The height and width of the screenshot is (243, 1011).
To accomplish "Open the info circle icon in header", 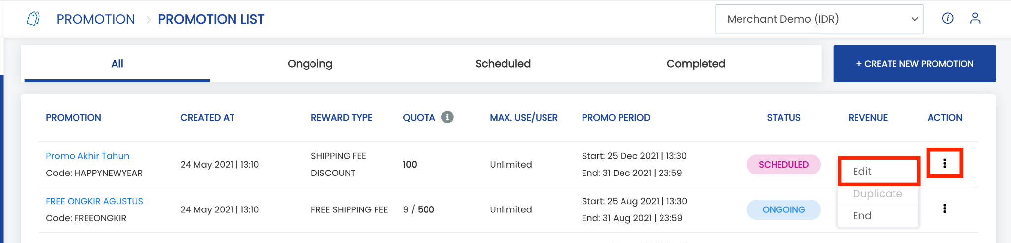I will (947, 18).
